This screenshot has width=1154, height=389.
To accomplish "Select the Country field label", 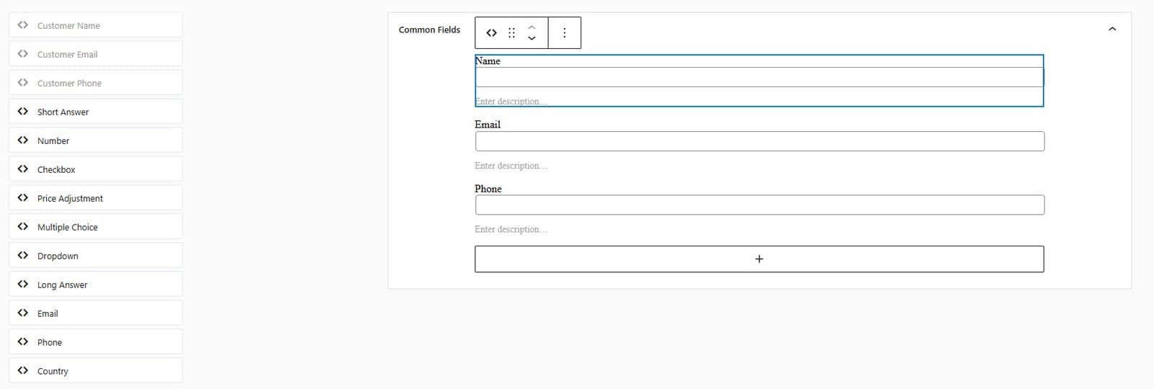I will (x=53, y=371).
